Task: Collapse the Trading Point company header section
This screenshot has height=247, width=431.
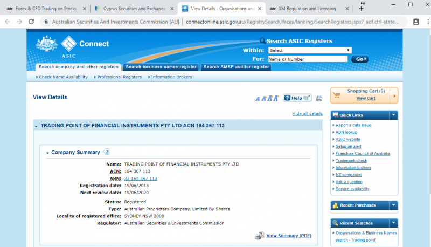Action: pos(36,127)
